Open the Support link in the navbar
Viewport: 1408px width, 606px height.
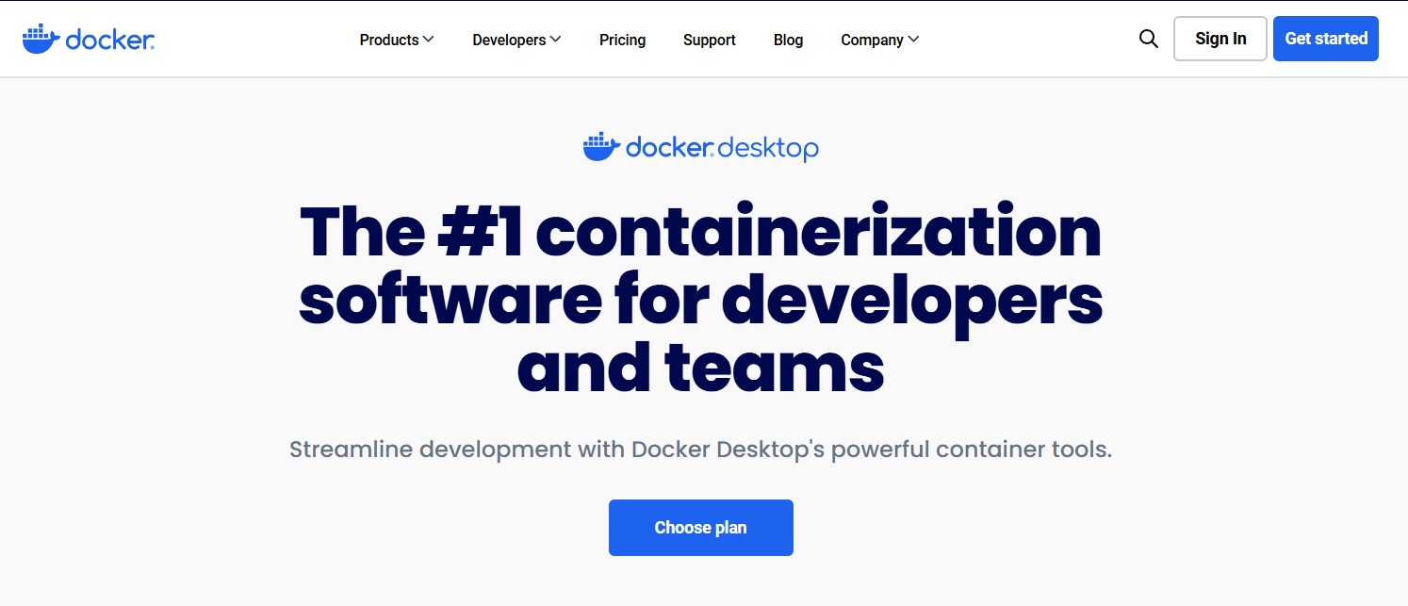tap(709, 40)
